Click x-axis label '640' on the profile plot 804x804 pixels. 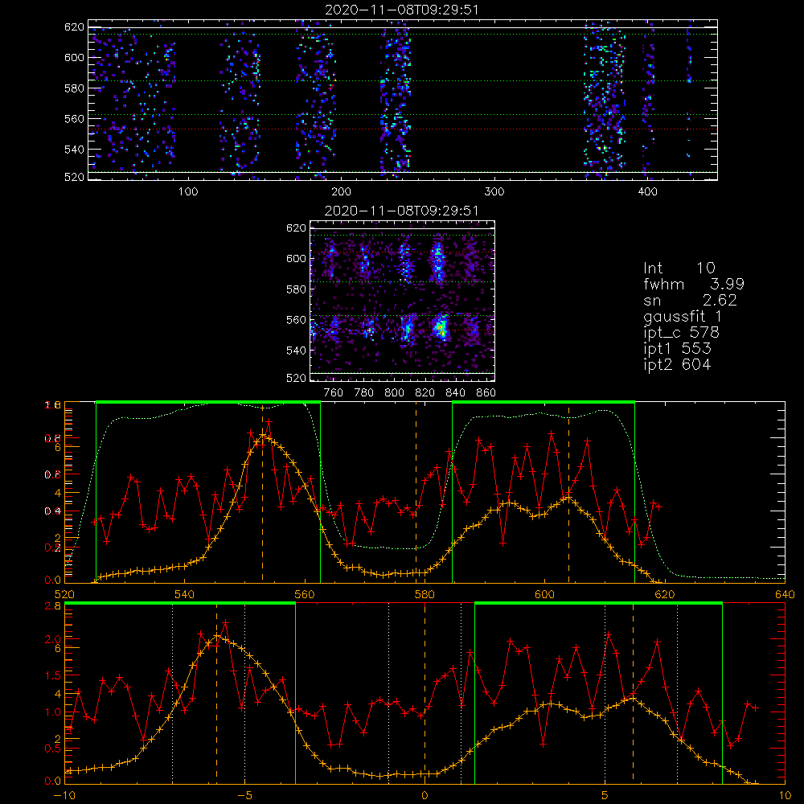coord(785,595)
